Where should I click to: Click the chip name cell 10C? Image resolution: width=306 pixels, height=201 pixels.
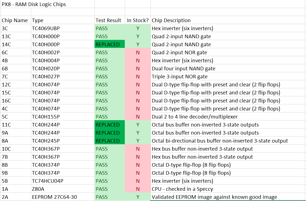tap(16, 149)
